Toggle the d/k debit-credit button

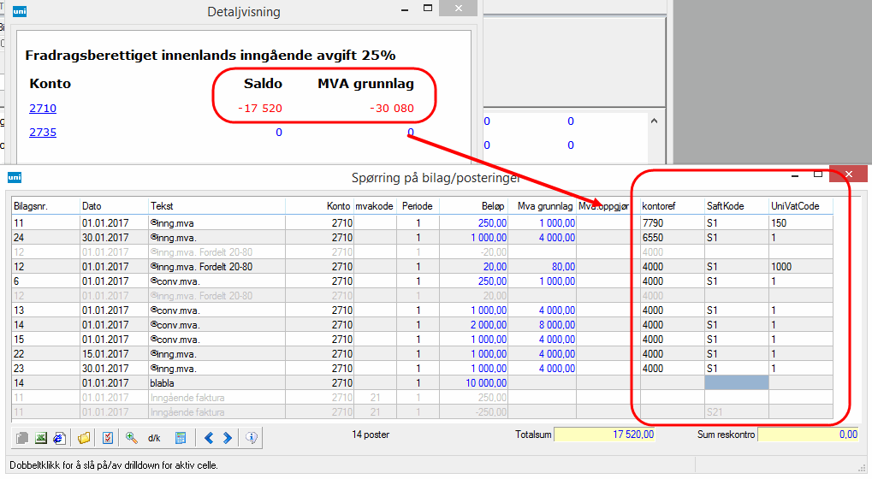(x=155, y=438)
